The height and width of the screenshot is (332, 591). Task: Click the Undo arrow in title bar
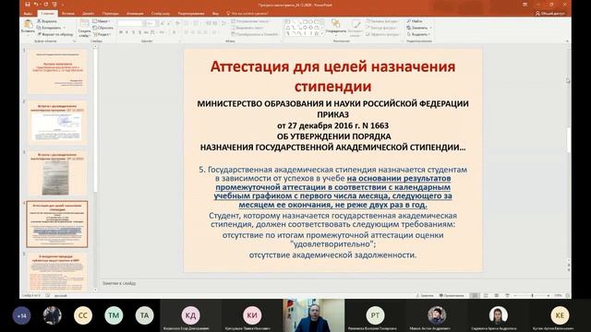36,5
